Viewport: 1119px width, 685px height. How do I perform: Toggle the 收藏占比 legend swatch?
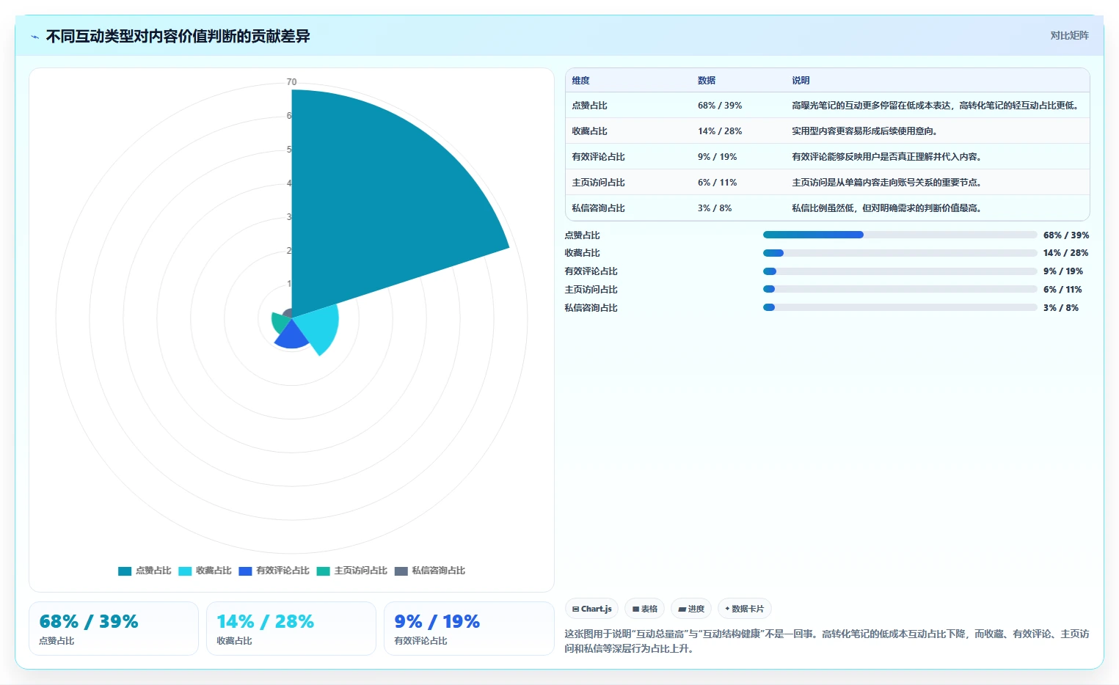[x=185, y=571]
